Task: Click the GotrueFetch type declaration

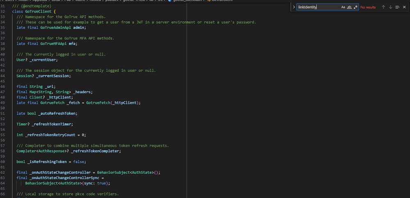Action: [x=52, y=103]
